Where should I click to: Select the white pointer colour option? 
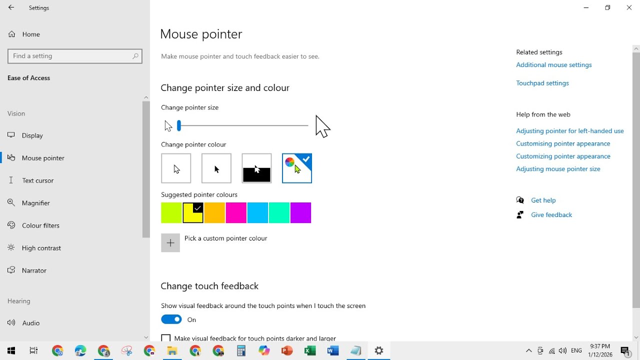pos(176,168)
